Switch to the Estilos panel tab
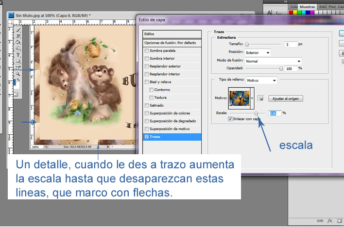 [322, 7]
